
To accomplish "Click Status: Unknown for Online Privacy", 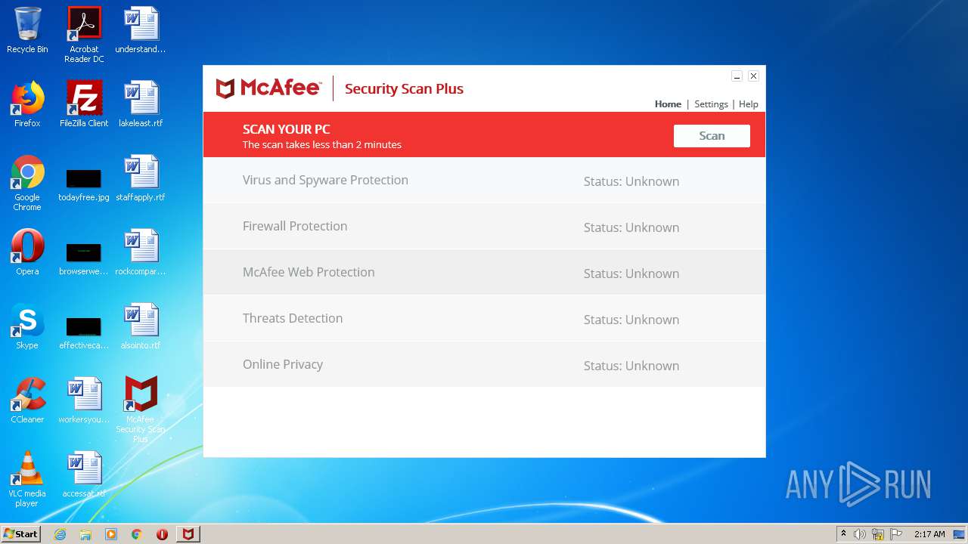I will pos(631,366).
